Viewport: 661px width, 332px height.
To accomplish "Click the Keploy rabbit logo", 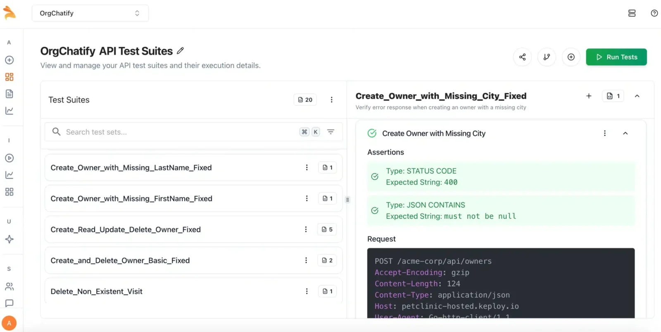I will tap(9, 13).
